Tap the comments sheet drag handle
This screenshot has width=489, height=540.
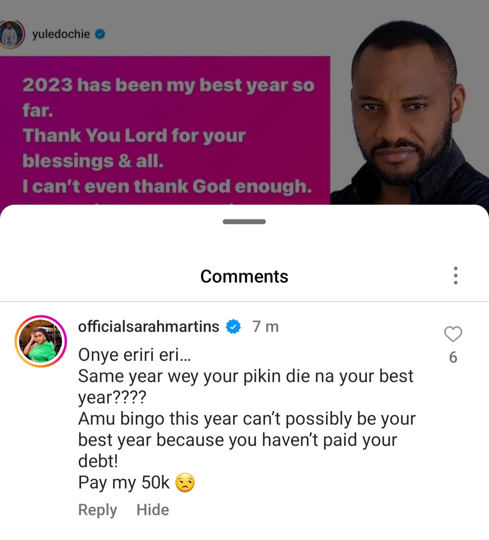[244, 221]
